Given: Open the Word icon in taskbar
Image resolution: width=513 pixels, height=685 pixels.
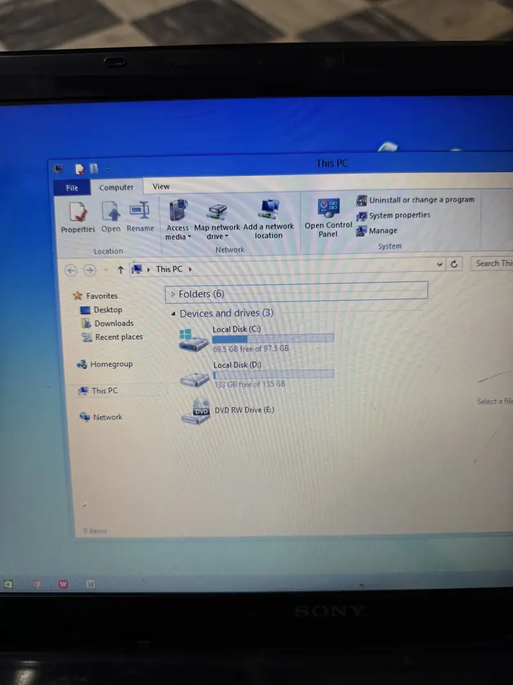Looking at the screenshot, I should (91, 583).
